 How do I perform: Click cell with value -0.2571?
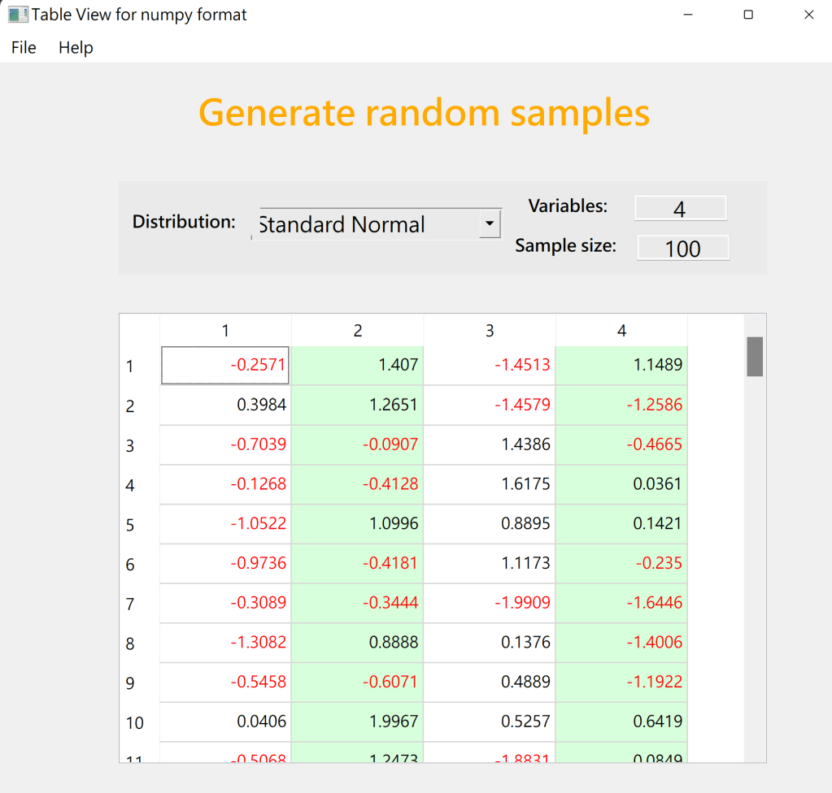click(x=226, y=366)
